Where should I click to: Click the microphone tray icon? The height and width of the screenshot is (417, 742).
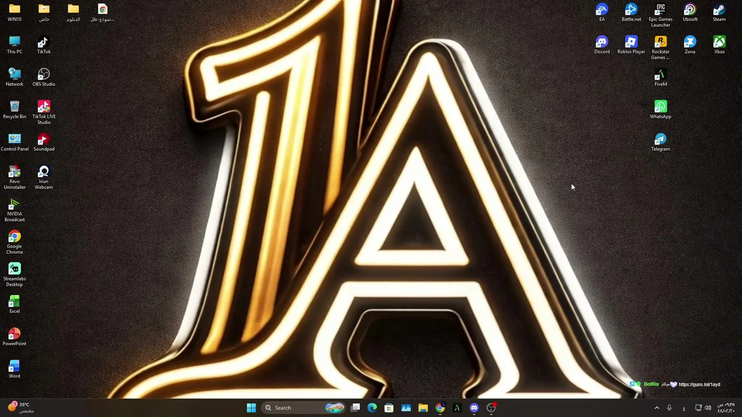pyautogui.click(x=669, y=408)
